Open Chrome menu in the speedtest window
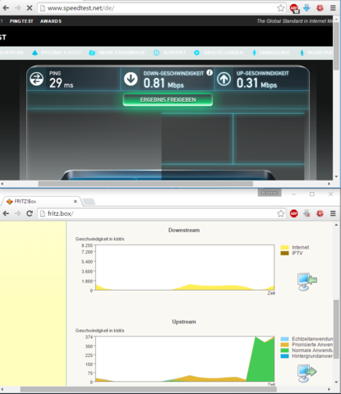Image resolution: width=341 pixels, height=394 pixels. [x=333, y=8]
